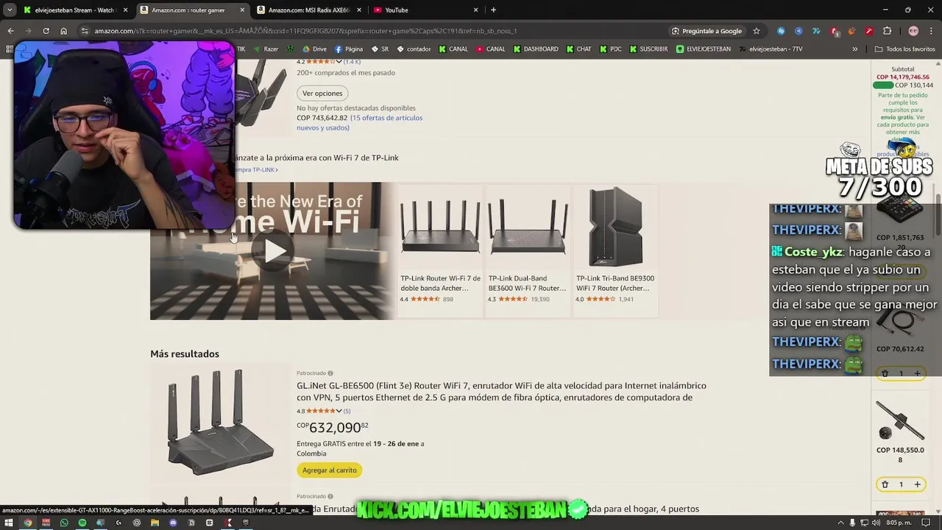Bookmark this page with the star icon
Screen dimensions: 942x530
point(756,31)
